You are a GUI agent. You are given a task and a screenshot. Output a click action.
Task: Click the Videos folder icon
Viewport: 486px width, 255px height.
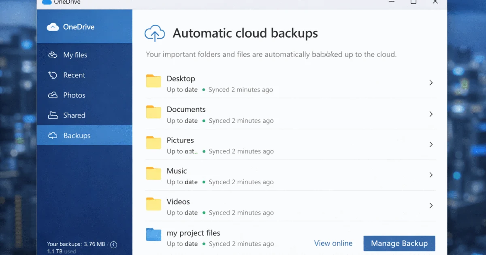point(154,204)
